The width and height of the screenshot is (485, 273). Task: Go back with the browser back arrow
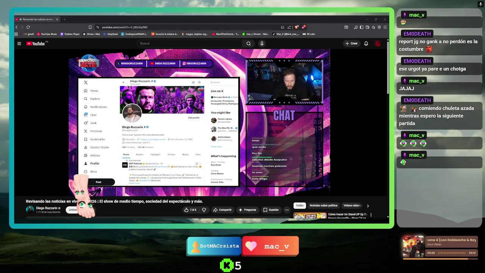(16, 27)
